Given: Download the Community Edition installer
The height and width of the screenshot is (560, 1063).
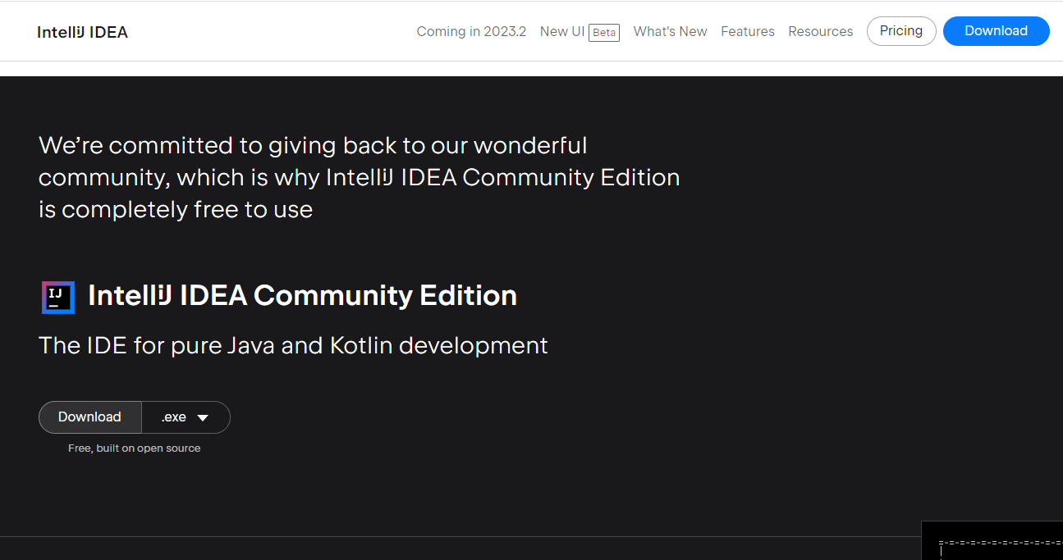Looking at the screenshot, I should [x=89, y=417].
